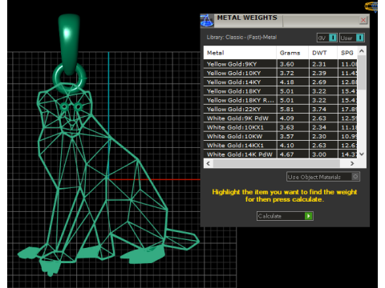Select the Yellow Gold:18KY row
This screenshot has height=288, width=385.
(281, 91)
